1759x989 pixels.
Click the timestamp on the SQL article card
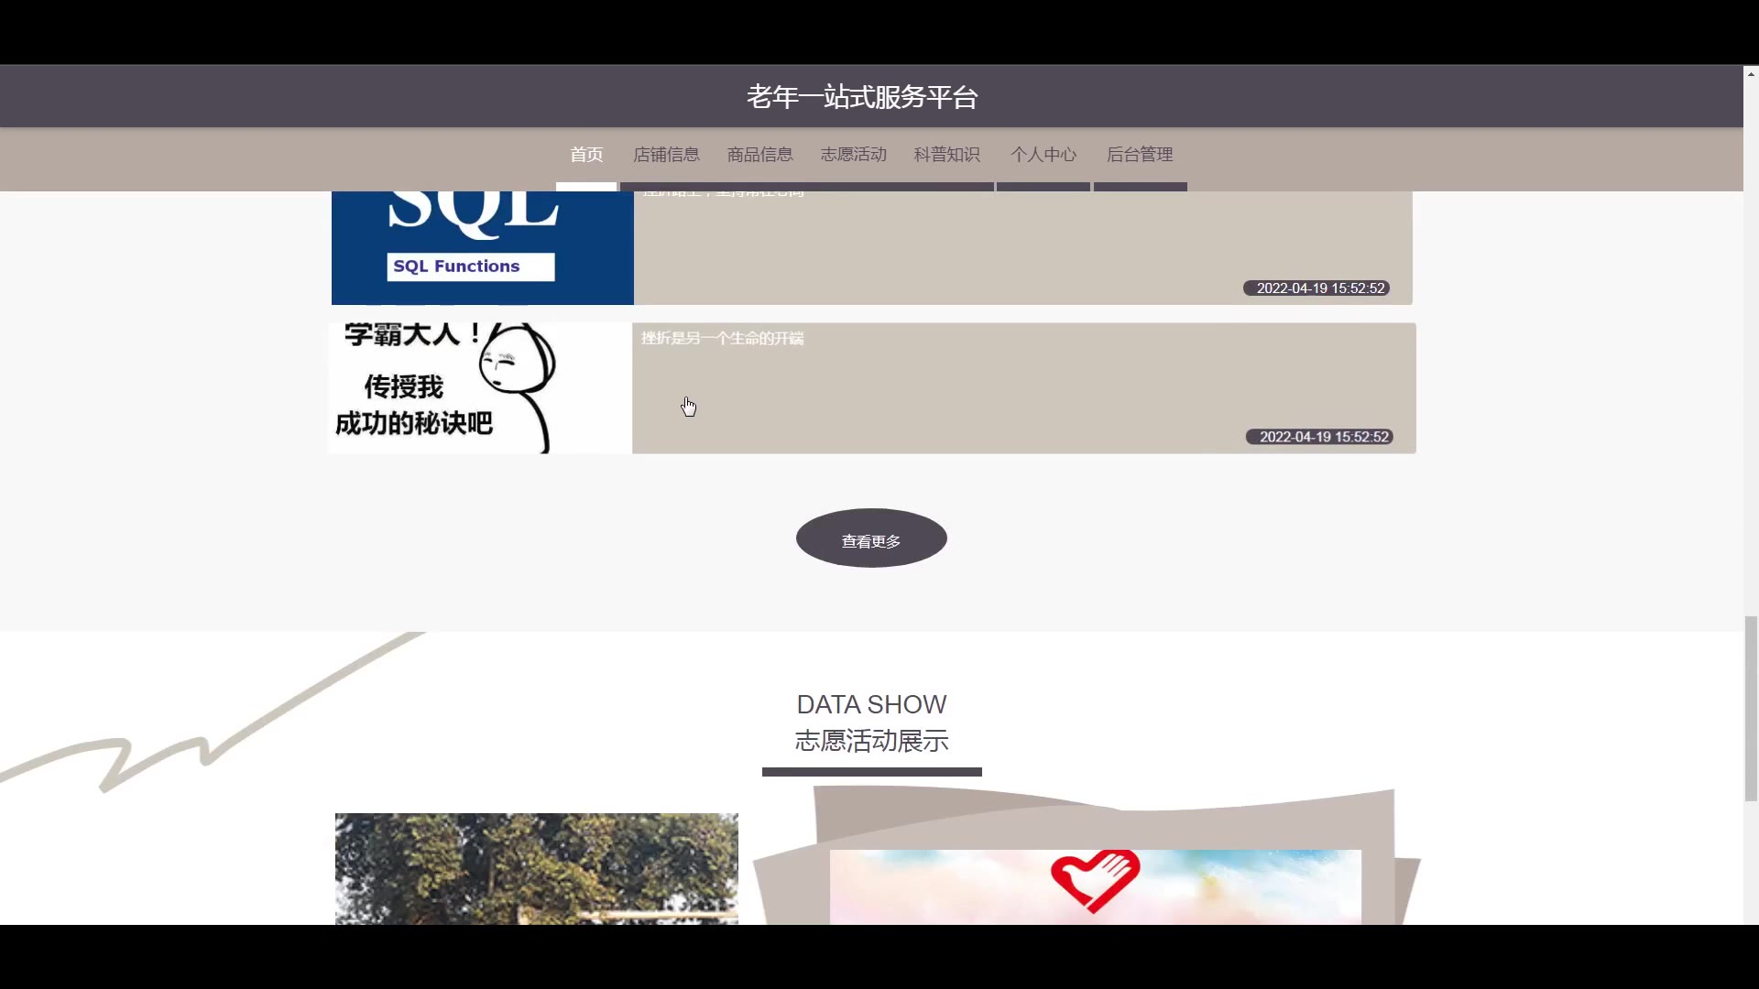click(1317, 288)
